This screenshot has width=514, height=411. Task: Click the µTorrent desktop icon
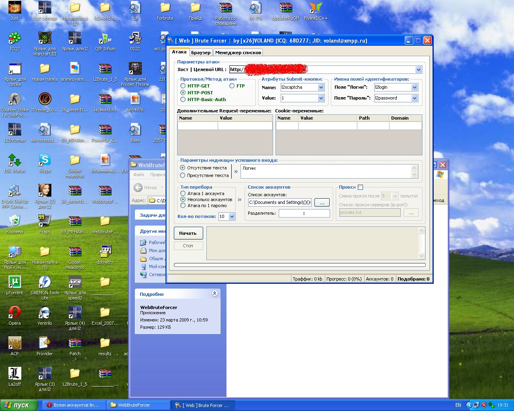(x=15, y=285)
